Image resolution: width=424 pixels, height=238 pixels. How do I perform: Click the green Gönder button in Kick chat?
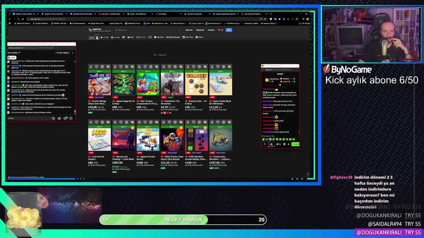pyautogui.click(x=295, y=144)
